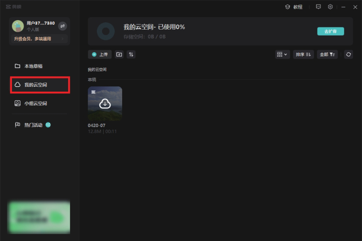Click the 12.8M | 00:11 draft info

coord(102,131)
